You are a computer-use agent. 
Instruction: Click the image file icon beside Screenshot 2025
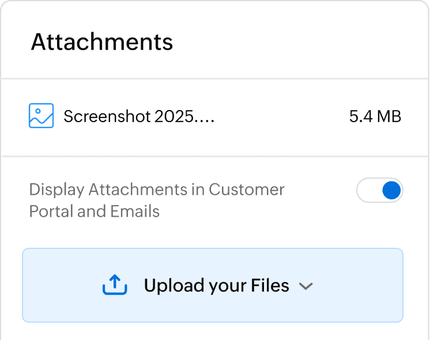click(41, 116)
